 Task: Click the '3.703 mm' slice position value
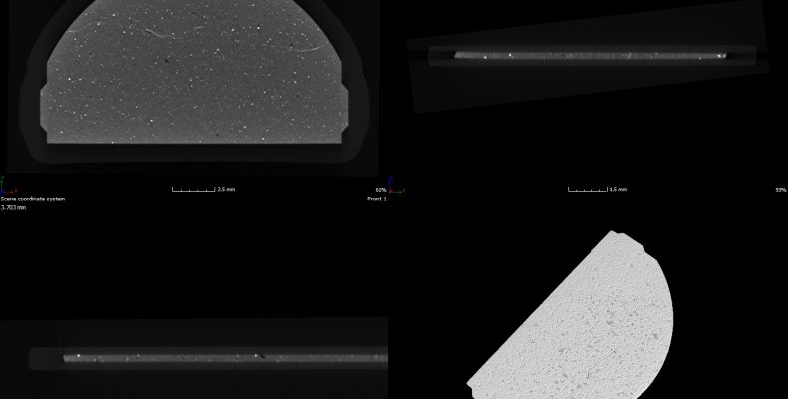pos(13,207)
